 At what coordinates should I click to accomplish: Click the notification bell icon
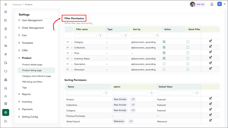[212, 4]
